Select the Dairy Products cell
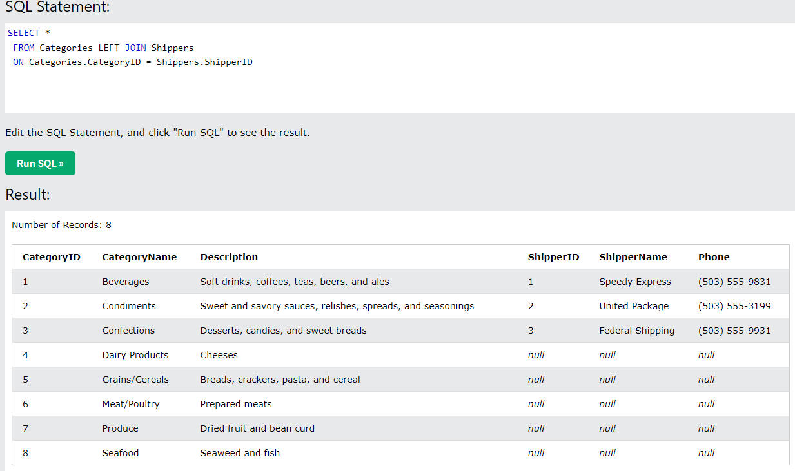The height and width of the screenshot is (471, 795). (135, 355)
